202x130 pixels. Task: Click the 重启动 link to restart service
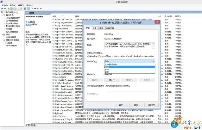click(28, 24)
